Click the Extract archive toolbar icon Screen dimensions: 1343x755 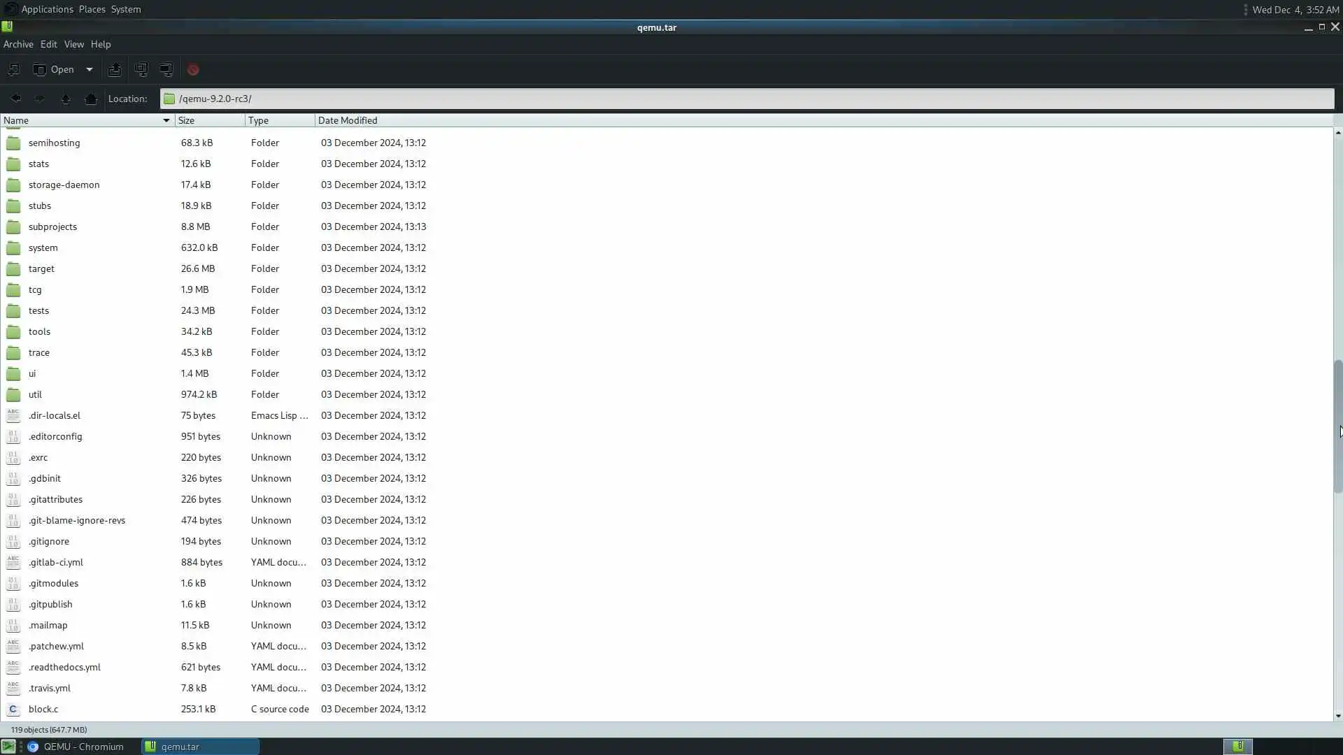(x=115, y=69)
